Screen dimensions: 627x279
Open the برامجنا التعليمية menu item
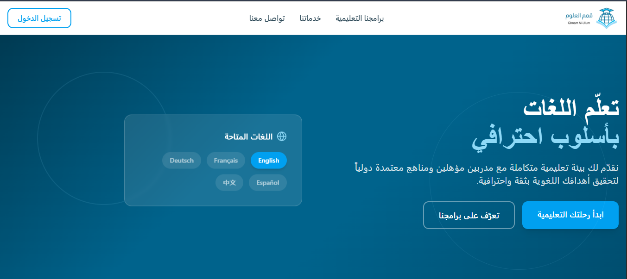pyautogui.click(x=360, y=18)
